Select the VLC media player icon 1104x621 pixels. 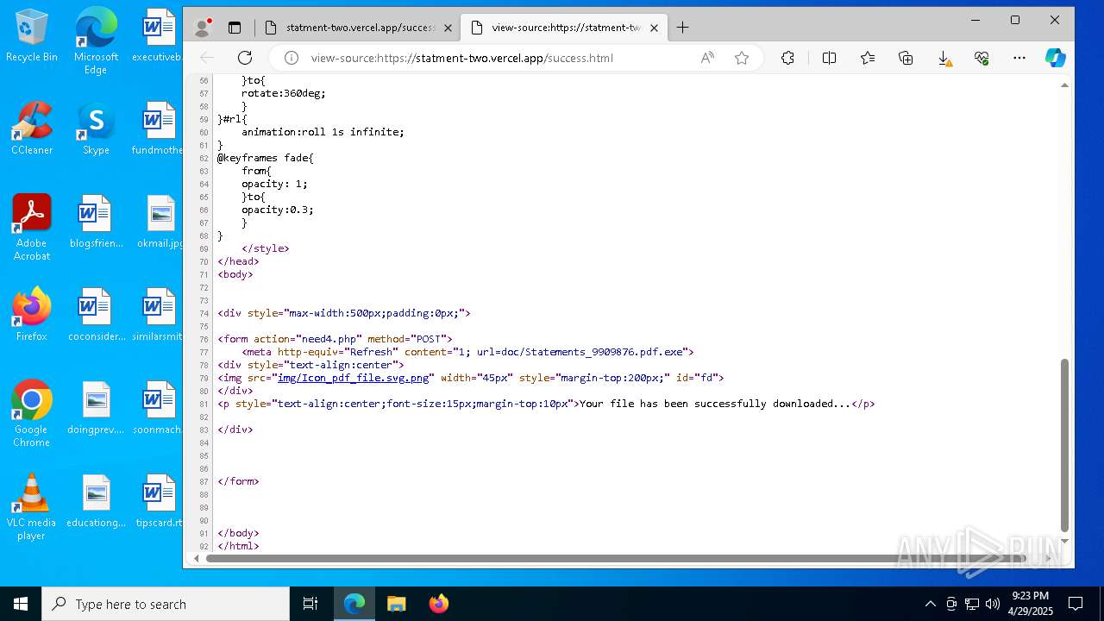[32, 507]
